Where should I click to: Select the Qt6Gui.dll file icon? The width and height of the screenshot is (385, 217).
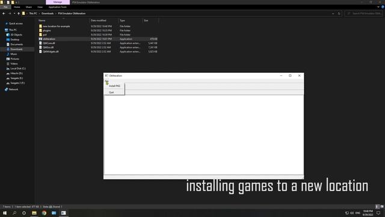pyautogui.click(x=40, y=47)
